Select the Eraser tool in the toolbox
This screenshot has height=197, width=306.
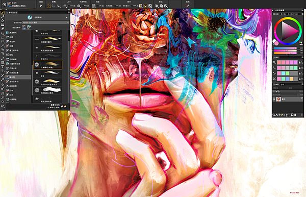(x=3, y=29)
